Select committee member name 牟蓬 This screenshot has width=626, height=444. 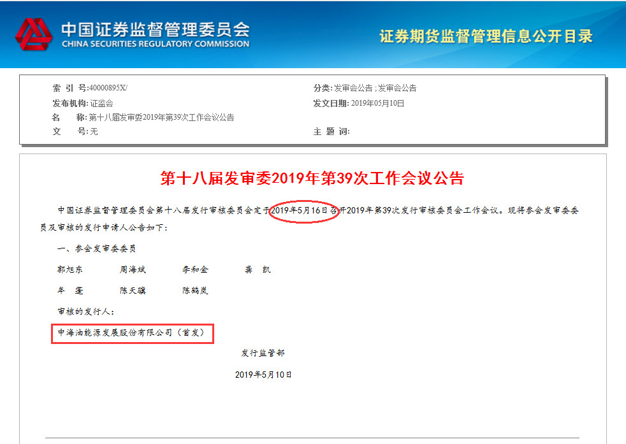click(x=70, y=290)
